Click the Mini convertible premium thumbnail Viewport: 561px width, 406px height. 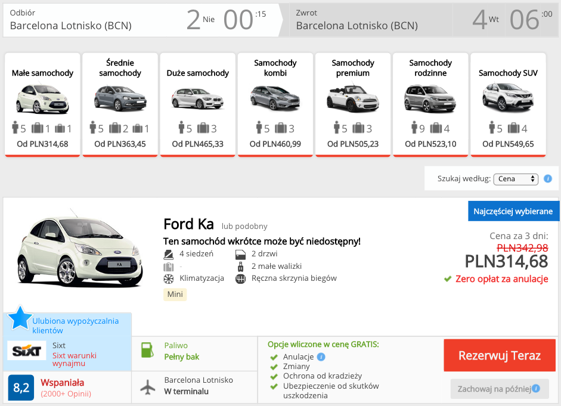pos(353,98)
